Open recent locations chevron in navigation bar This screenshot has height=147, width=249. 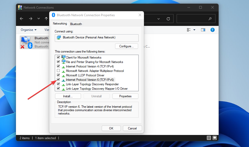coord(39,19)
